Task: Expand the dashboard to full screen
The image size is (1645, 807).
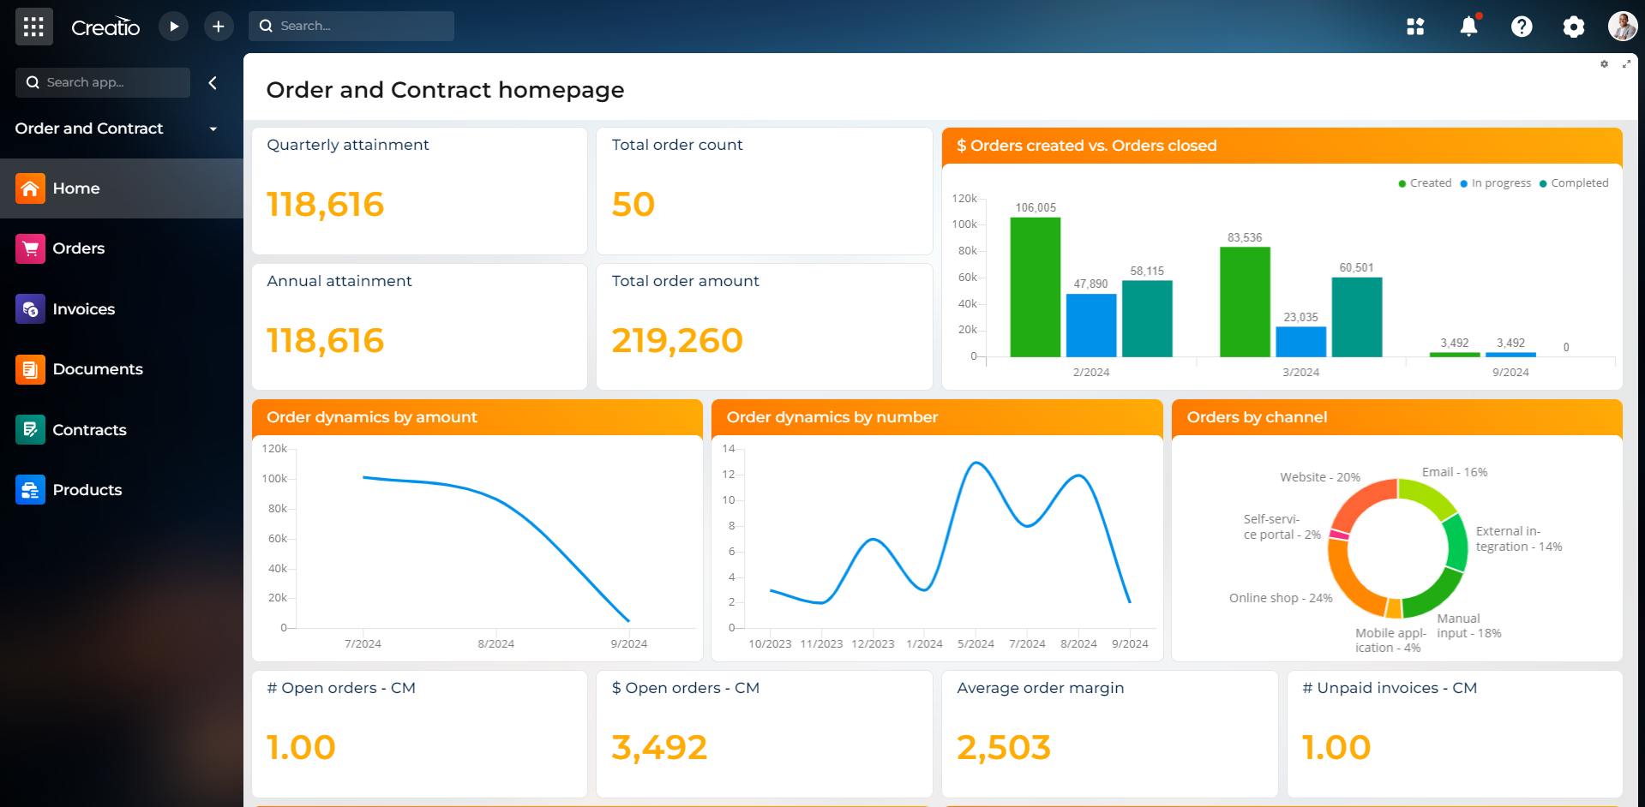Action: coord(1626,63)
